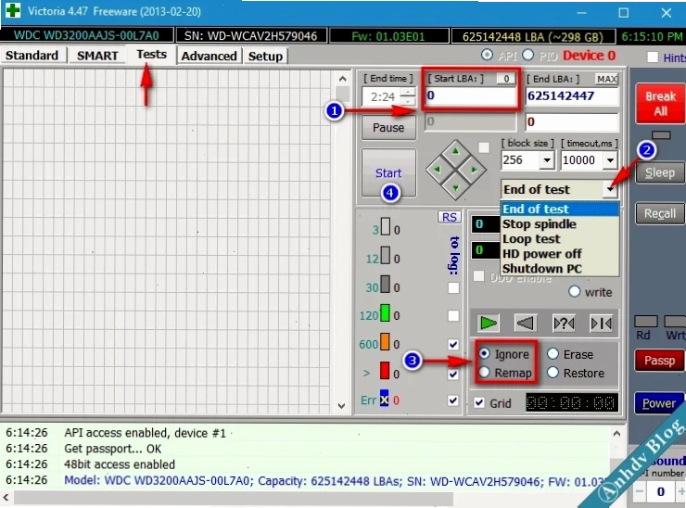Click the down arrow in the diamond pad
Image resolution: width=686 pixels, height=508 pixels.
[x=456, y=188]
